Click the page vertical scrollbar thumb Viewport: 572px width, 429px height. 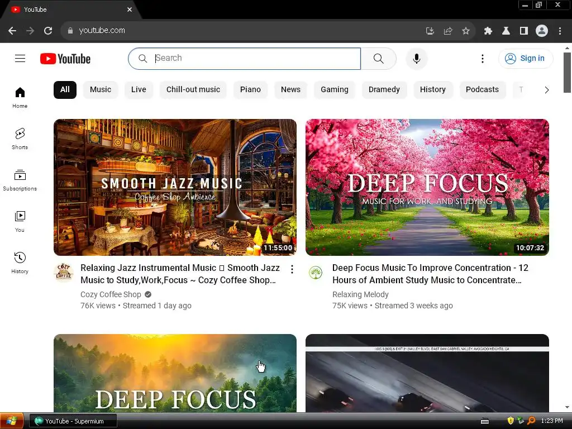pyautogui.click(x=567, y=72)
